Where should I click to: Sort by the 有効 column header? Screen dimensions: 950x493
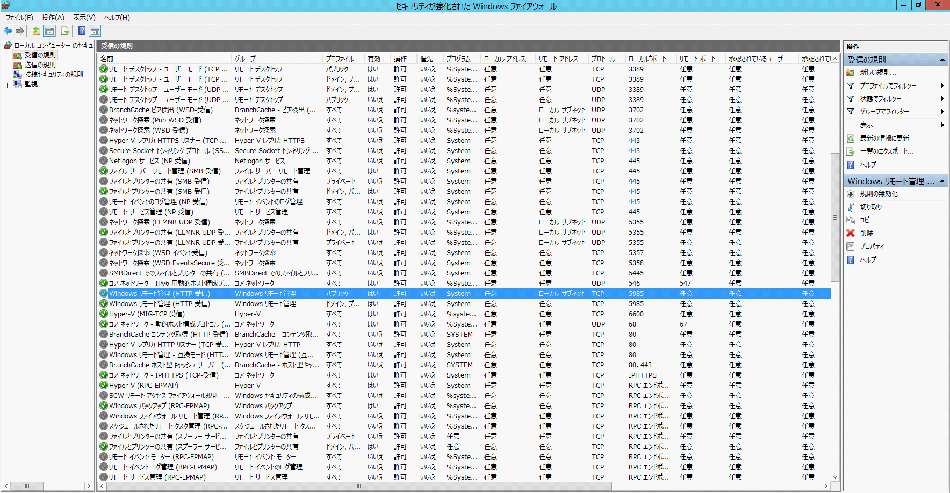(x=378, y=59)
